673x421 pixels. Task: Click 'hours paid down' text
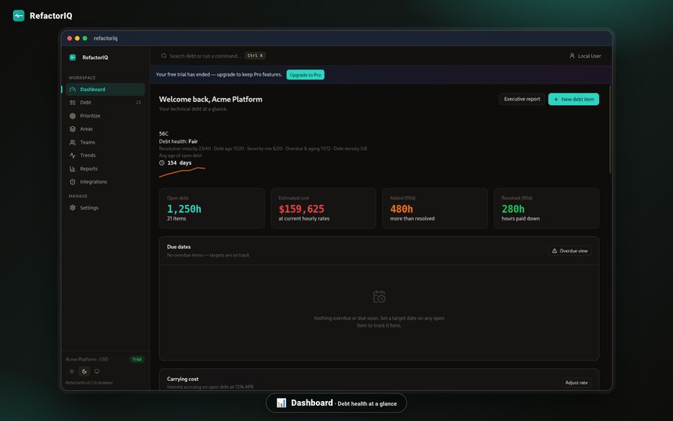(521, 219)
